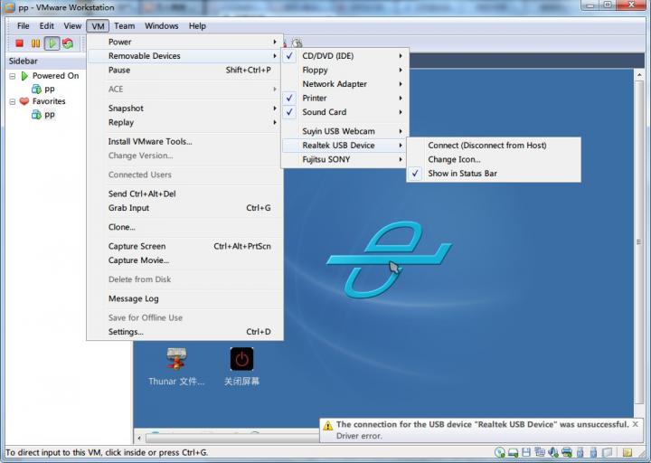Select Clone... from VM menu
This screenshot has height=463, width=651.
coord(185,227)
